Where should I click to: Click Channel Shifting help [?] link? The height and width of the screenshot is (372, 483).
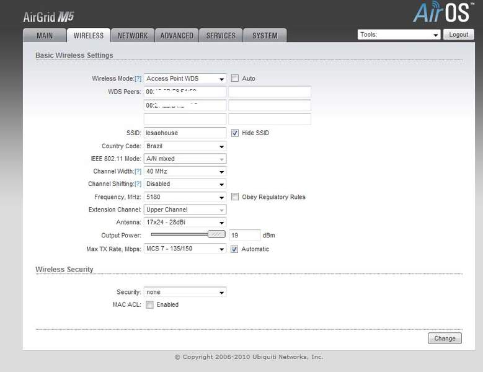point(138,184)
